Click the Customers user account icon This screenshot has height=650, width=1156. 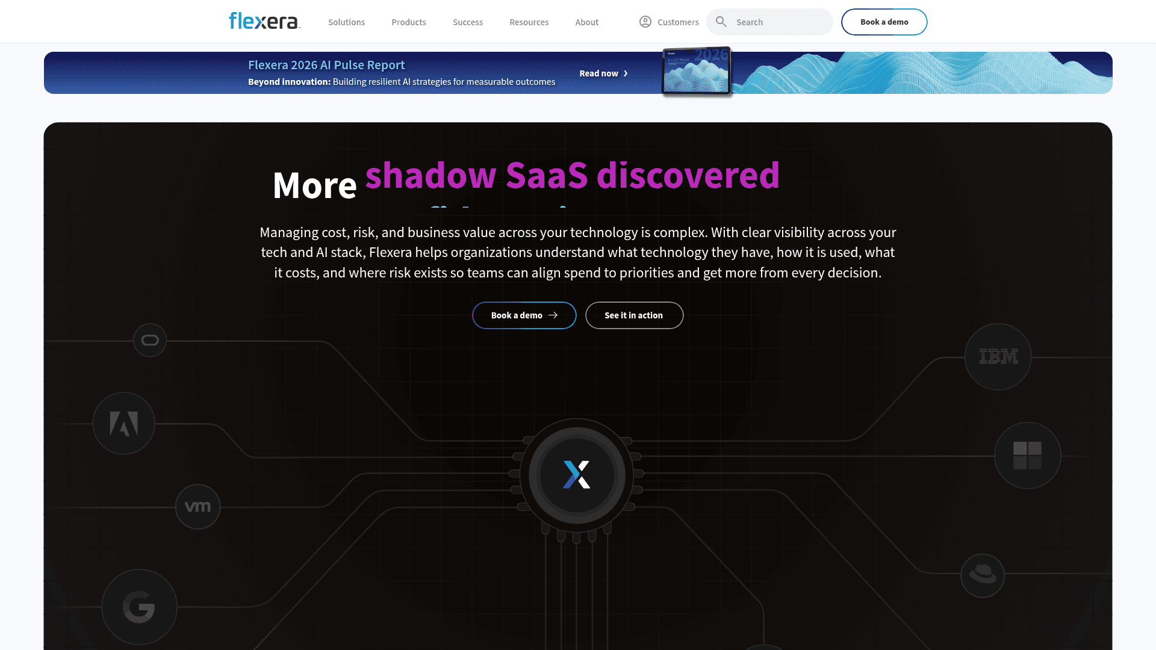[645, 22]
